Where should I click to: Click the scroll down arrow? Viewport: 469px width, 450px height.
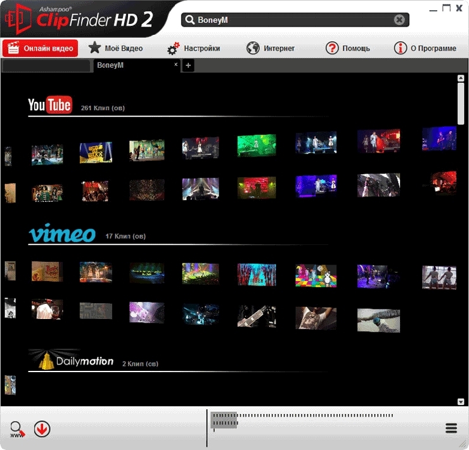click(461, 402)
